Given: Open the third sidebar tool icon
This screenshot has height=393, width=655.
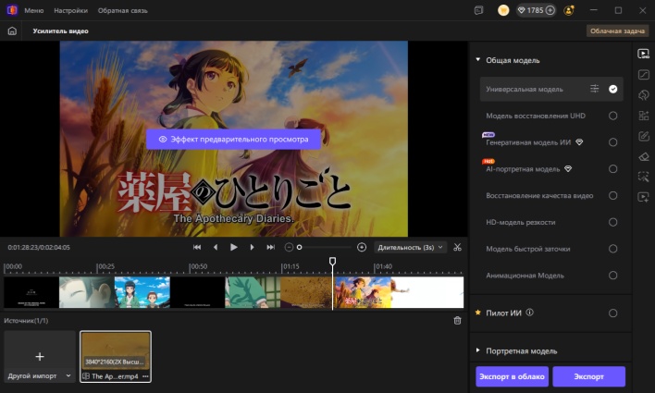Looking at the screenshot, I should [x=643, y=95].
